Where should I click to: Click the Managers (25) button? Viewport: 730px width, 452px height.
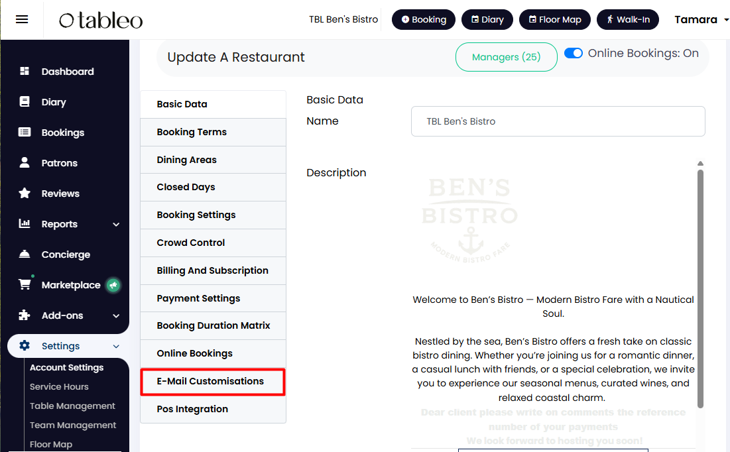click(x=506, y=57)
